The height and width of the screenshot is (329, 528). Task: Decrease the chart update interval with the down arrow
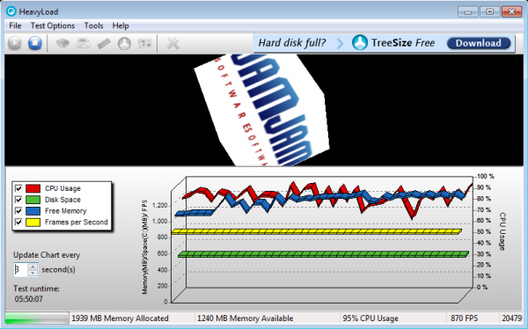(x=33, y=273)
